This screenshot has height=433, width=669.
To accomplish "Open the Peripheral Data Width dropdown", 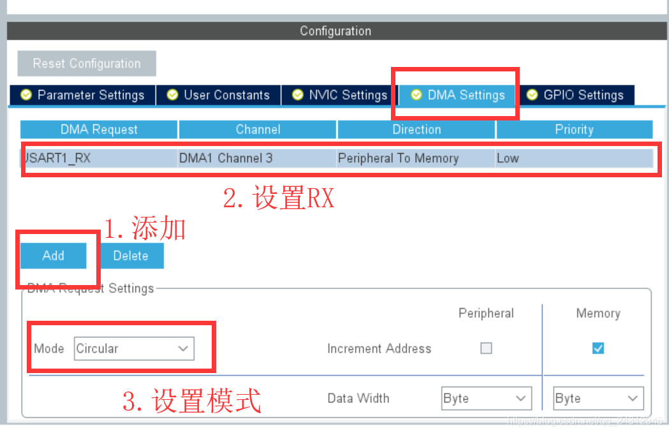I will coord(486,398).
